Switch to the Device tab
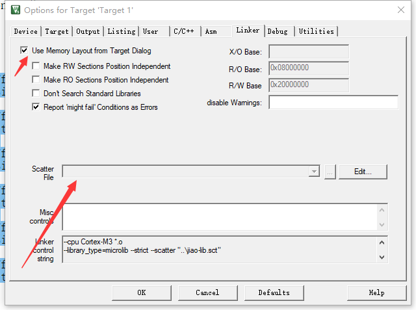The image size is (416, 310). pos(26,31)
